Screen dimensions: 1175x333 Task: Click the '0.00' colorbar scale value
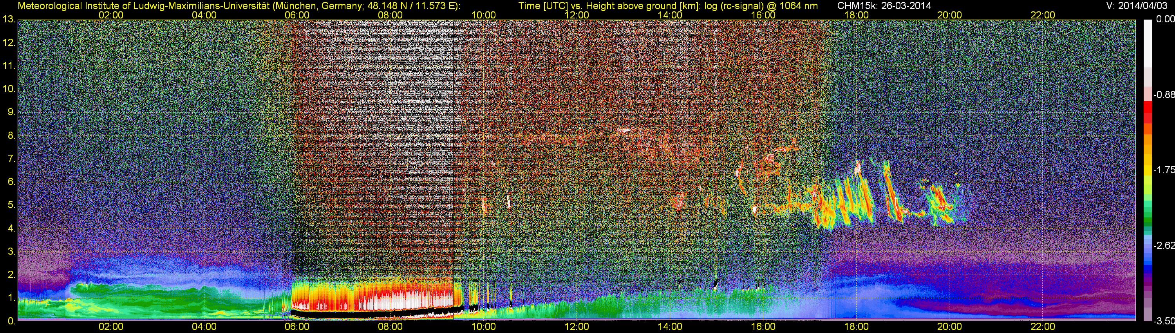(x=1165, y=19)
